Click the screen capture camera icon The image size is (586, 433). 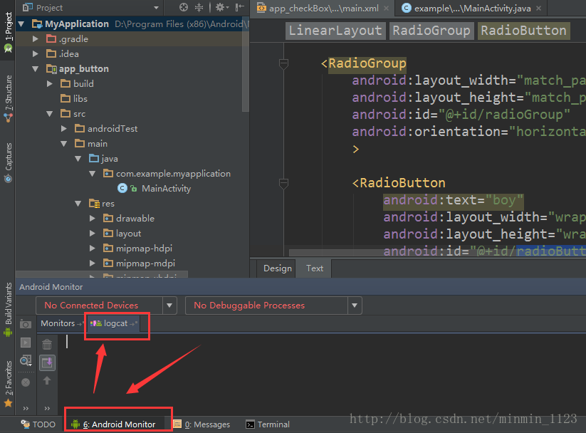point(26,324)
